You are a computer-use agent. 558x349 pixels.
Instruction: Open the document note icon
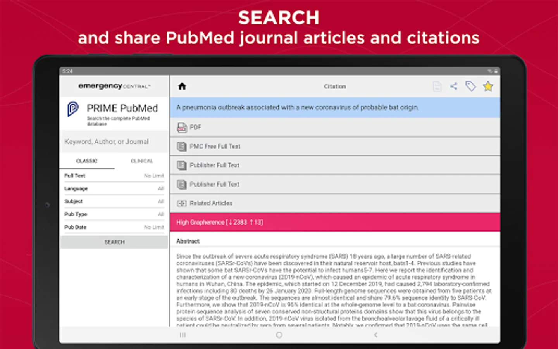[437, 86]
